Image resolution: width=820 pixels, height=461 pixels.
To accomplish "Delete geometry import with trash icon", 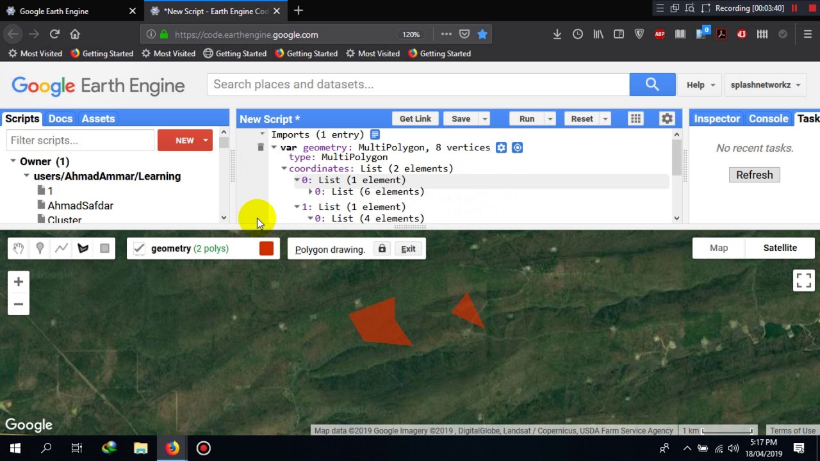I will click(x=260, y=147).
